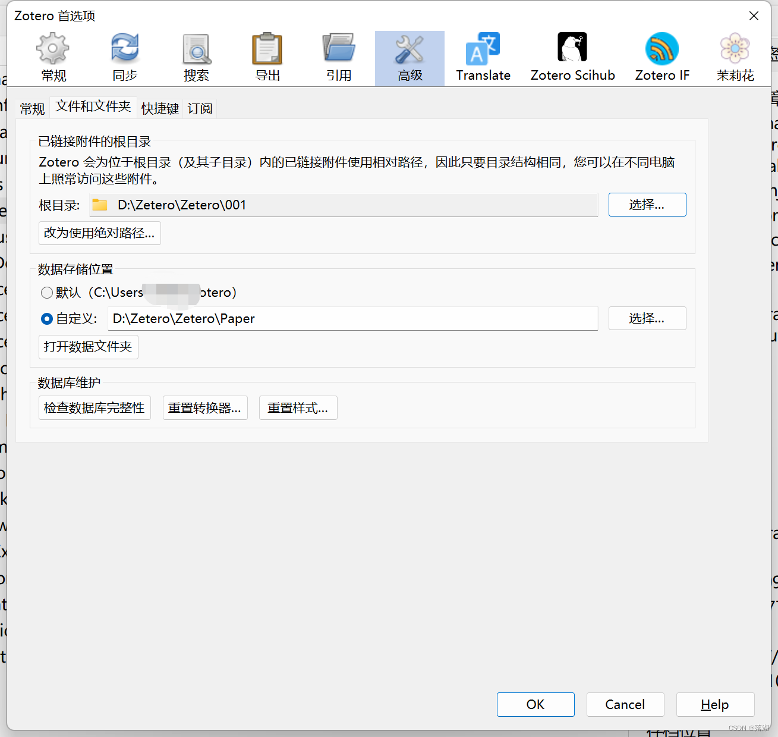This screenshot has height=737, width=778.
Task: Open the Zotero IF plugin preferences
Action: [x=662, y=58]
